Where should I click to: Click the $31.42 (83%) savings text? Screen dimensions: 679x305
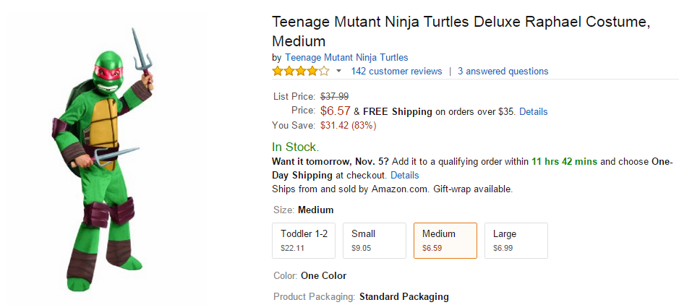348,126
